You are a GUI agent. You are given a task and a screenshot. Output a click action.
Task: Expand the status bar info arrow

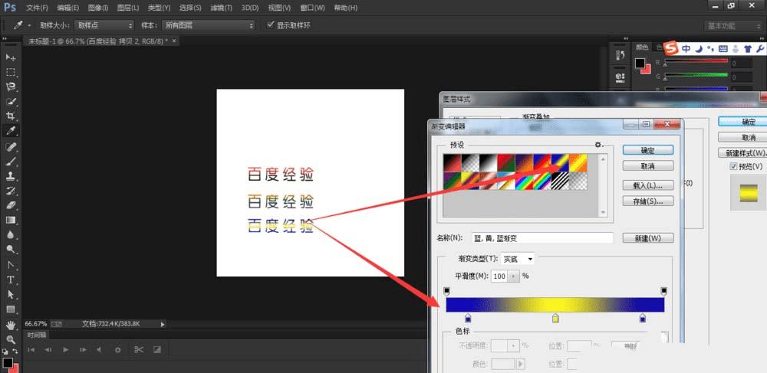click(x=163, y=324)
